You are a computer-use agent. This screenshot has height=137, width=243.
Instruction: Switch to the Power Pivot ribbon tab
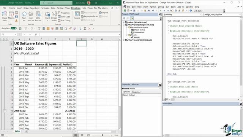click(92, 8)
